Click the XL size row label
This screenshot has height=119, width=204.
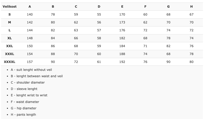point(9,38)
